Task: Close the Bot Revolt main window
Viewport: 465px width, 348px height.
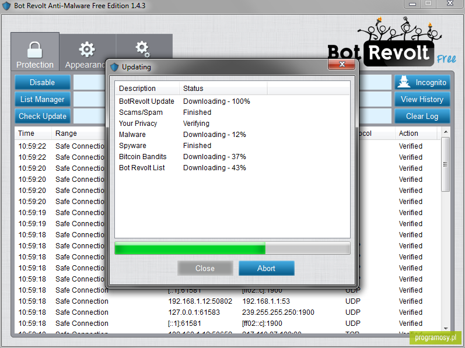Action: coord(450,3)
